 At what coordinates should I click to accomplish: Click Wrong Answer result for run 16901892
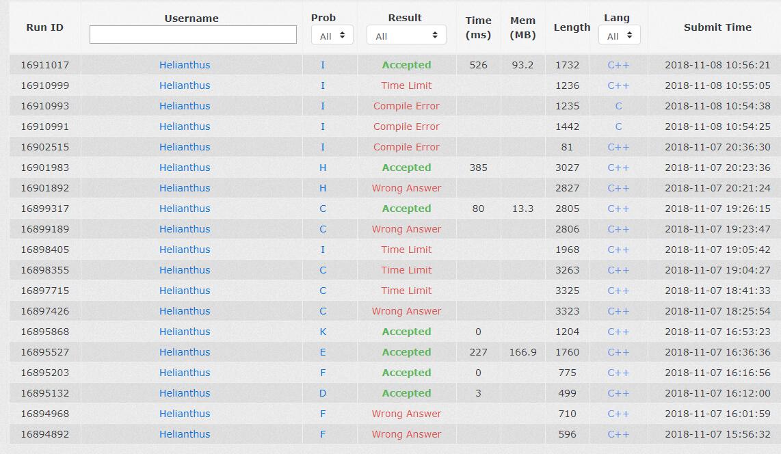point(406,188)
